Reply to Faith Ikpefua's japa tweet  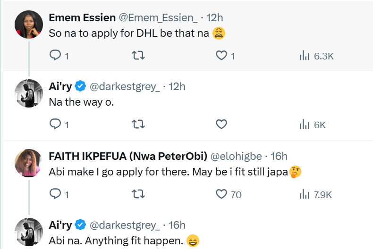point(56,194)
